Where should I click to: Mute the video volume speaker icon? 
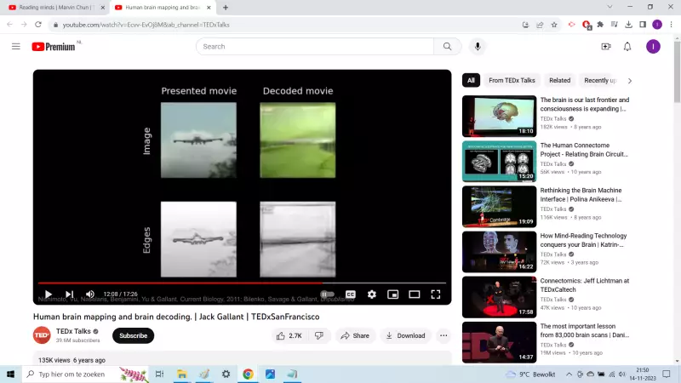tap(90, 294)
